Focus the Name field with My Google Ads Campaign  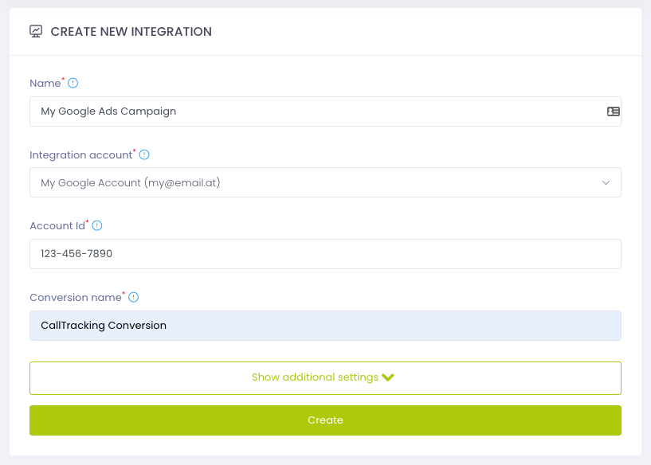click(x=319, y=111)
